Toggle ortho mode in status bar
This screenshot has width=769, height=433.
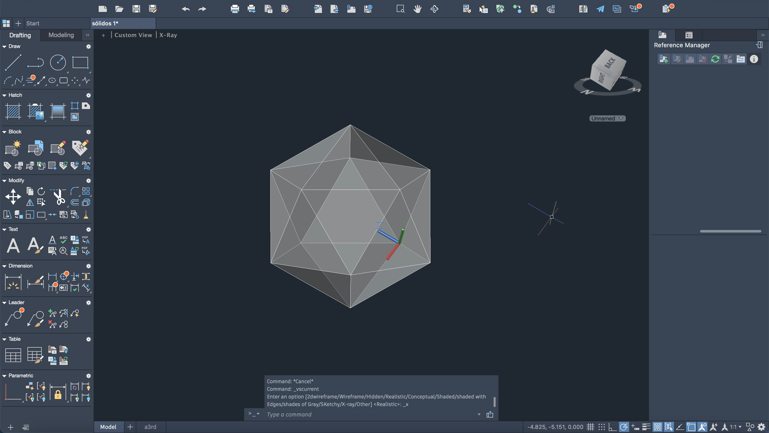pos(612,427)
